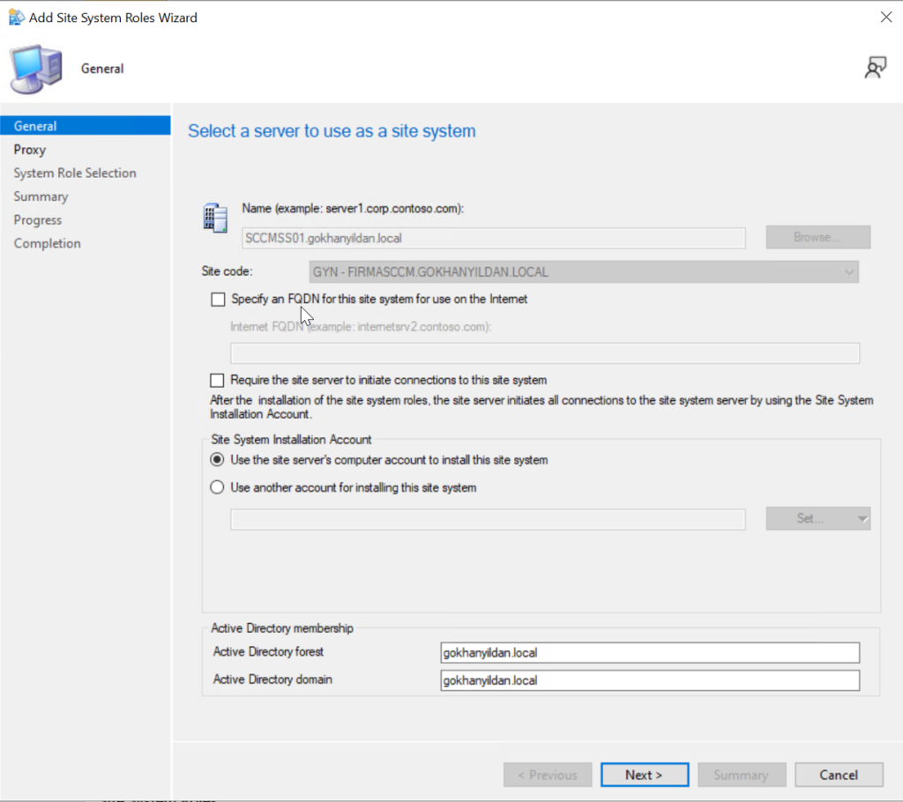Screen dimensions: 903x802
Task: Click the Browse... button
Action: 817,237
